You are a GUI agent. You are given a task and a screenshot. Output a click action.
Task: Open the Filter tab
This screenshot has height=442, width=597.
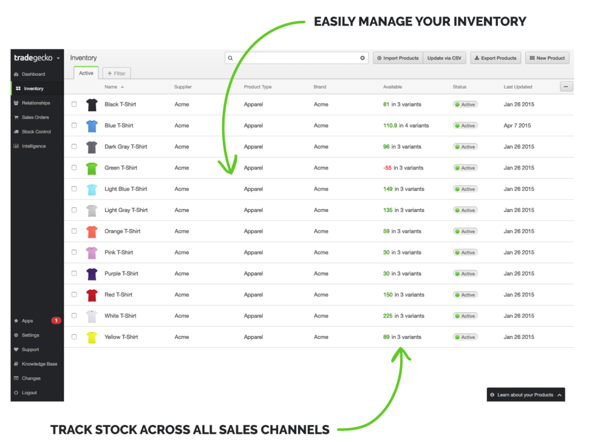117,73
